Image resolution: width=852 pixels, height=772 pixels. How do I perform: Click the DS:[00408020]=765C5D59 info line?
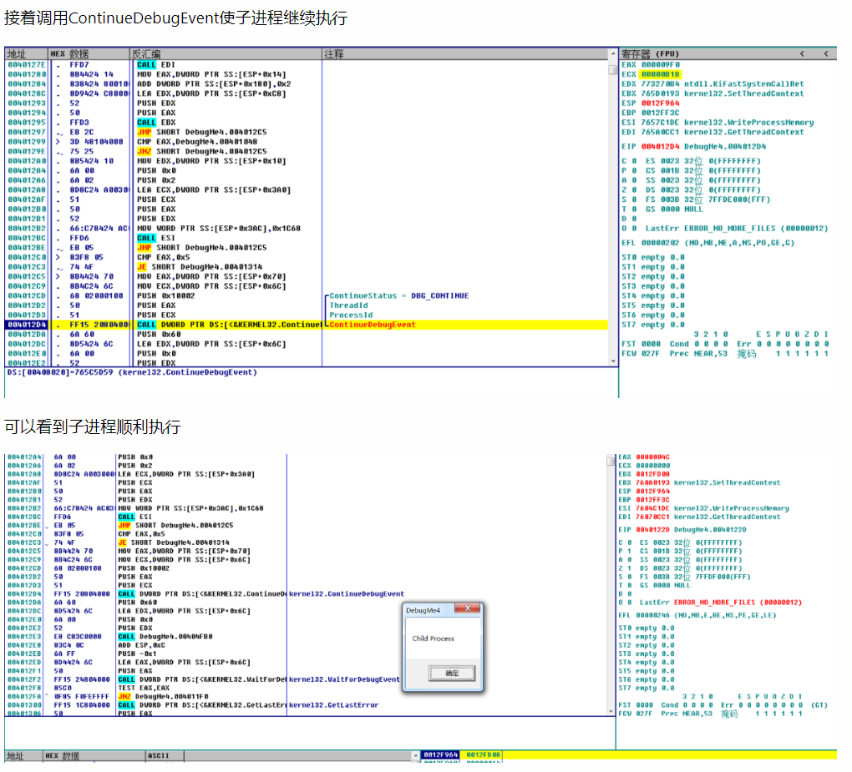pos(131,372)
